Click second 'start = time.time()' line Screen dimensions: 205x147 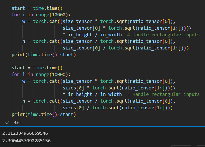click(37, 68)
